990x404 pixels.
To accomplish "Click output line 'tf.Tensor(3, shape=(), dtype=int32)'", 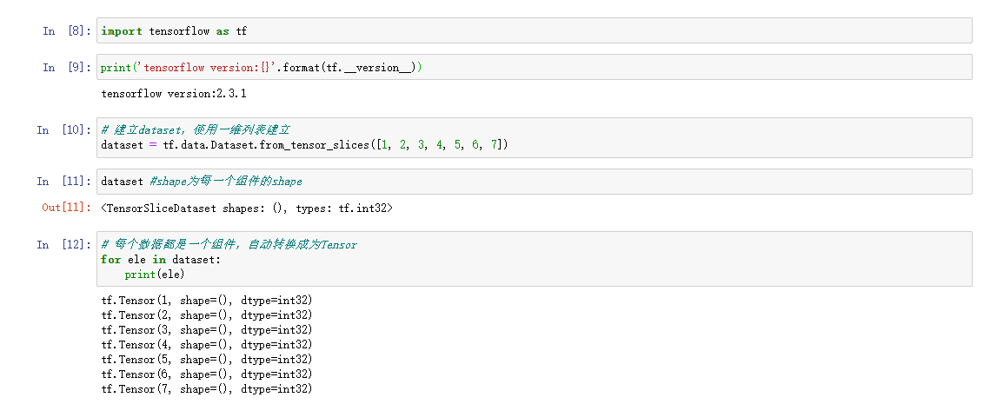I will (207, 330).
